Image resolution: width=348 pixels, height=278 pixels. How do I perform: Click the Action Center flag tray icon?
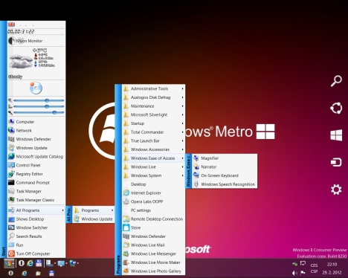pos(303,273)
